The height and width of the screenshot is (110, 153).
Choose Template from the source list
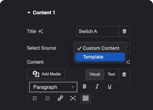(100, 57)
